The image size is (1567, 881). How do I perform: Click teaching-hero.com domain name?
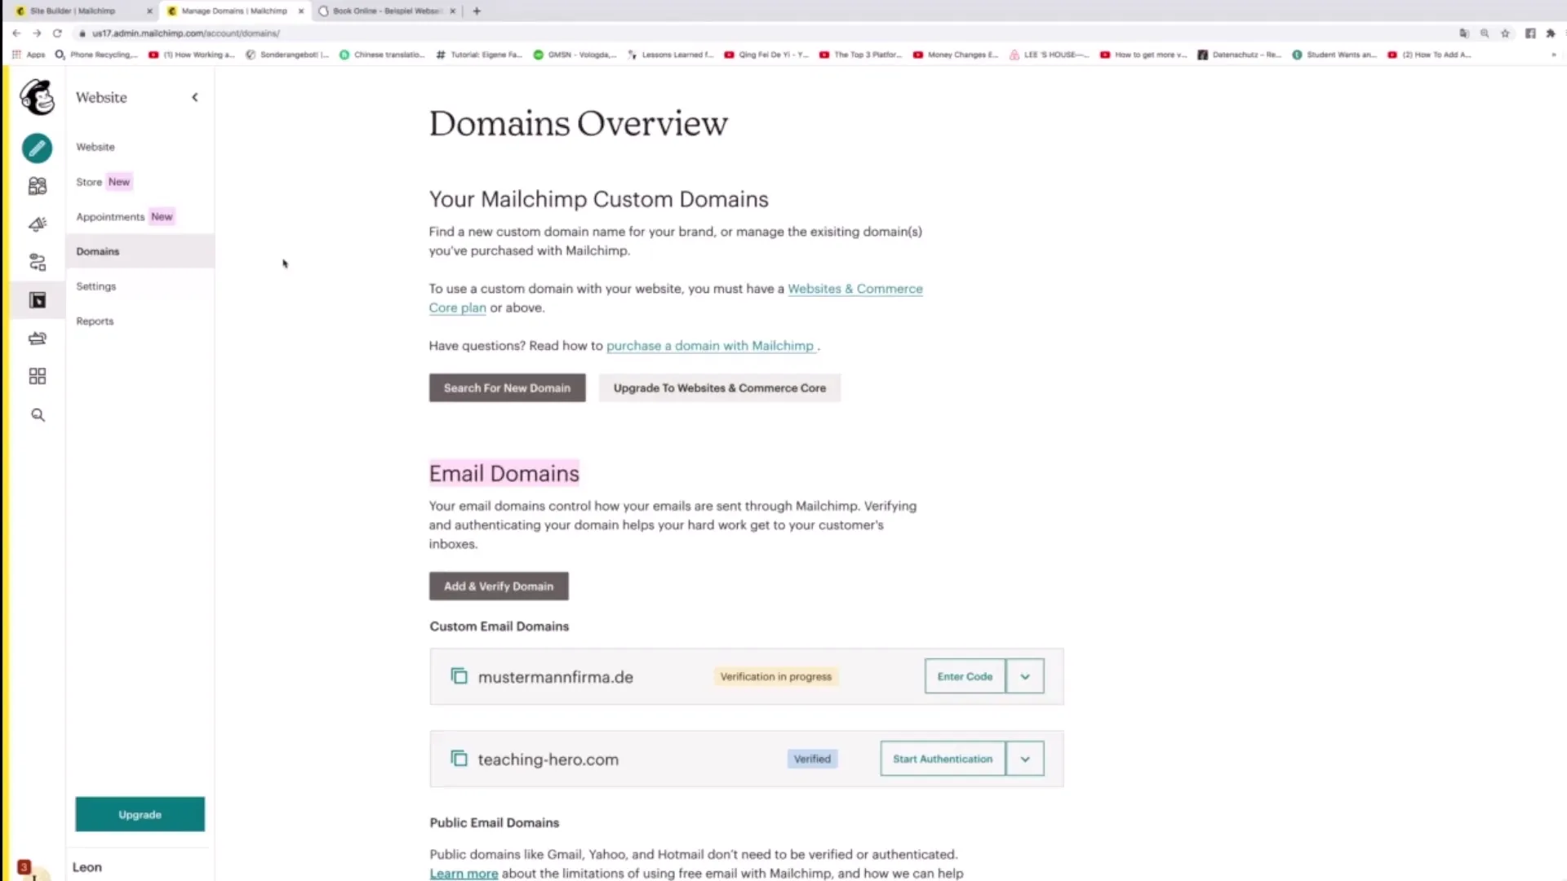tap(548, 759)
